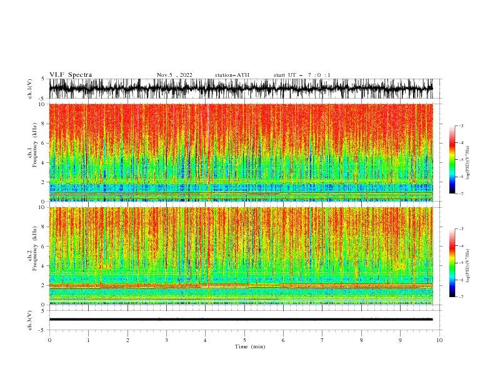Click the "ch.1(V)" waveform axis label
The width and height of the screenshot is (495, 382).
(x=30, y=89)
